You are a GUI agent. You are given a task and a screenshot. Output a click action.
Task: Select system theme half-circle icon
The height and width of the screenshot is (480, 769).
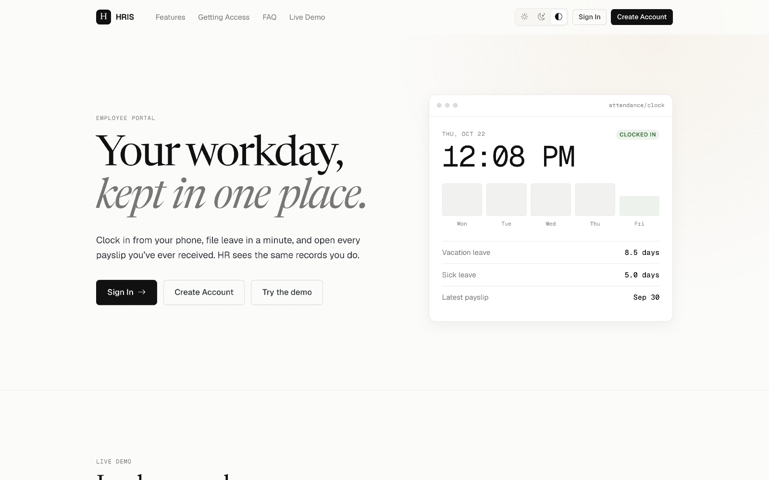[x=558, y=17]
